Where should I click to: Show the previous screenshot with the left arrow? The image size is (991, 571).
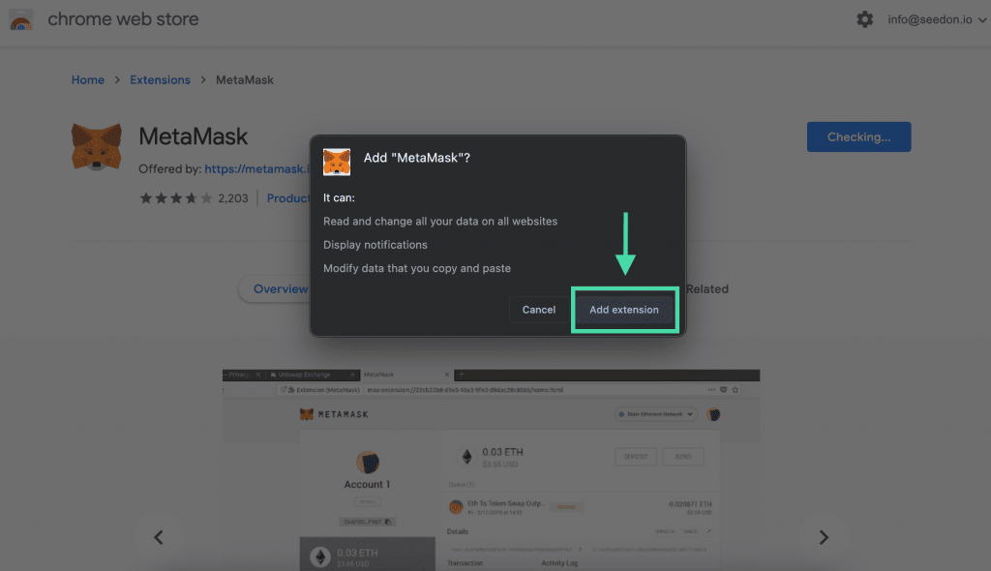click(x=159, y=537)
